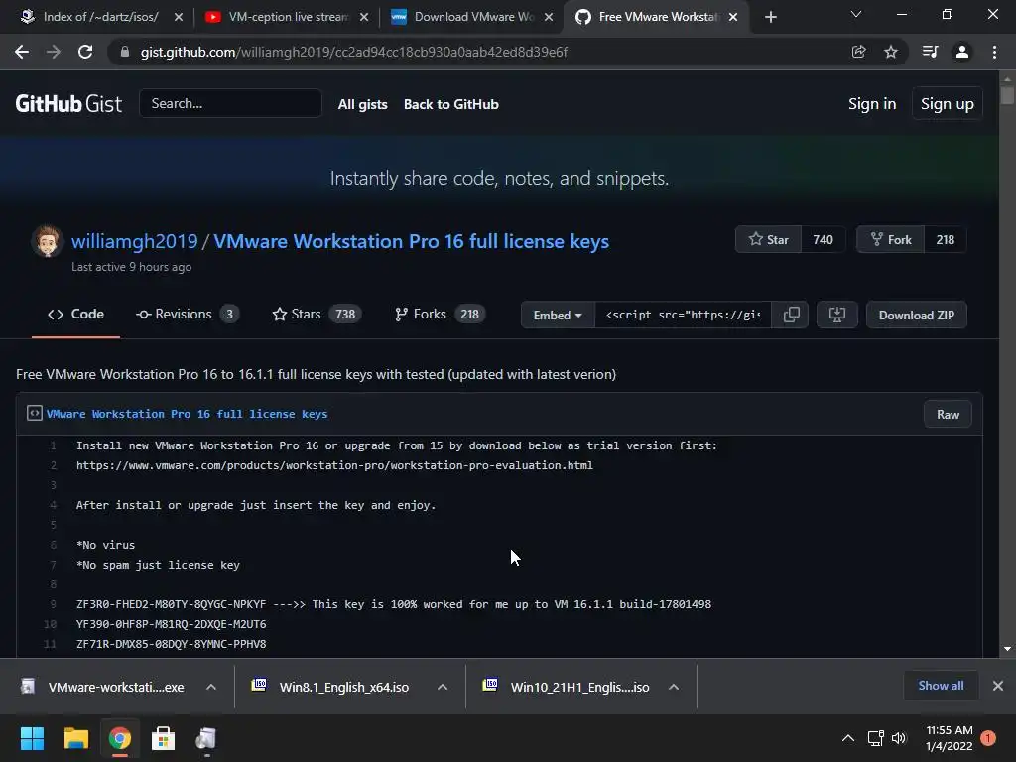Image resolution: width=1016 pixels, height=762 pixels.
Task: Star this gist
Action: [x=769, y=240]
